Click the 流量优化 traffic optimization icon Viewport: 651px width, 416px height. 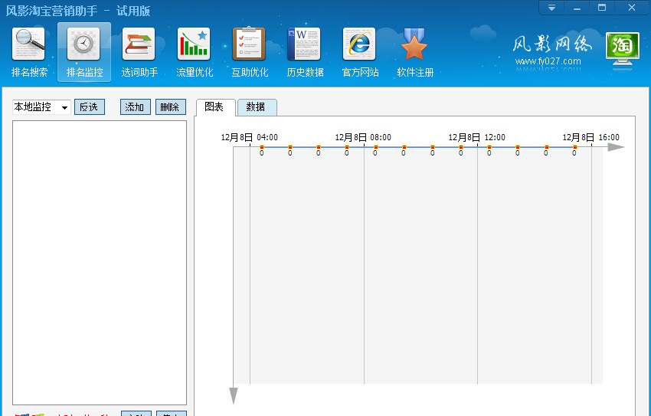[195, 52]
